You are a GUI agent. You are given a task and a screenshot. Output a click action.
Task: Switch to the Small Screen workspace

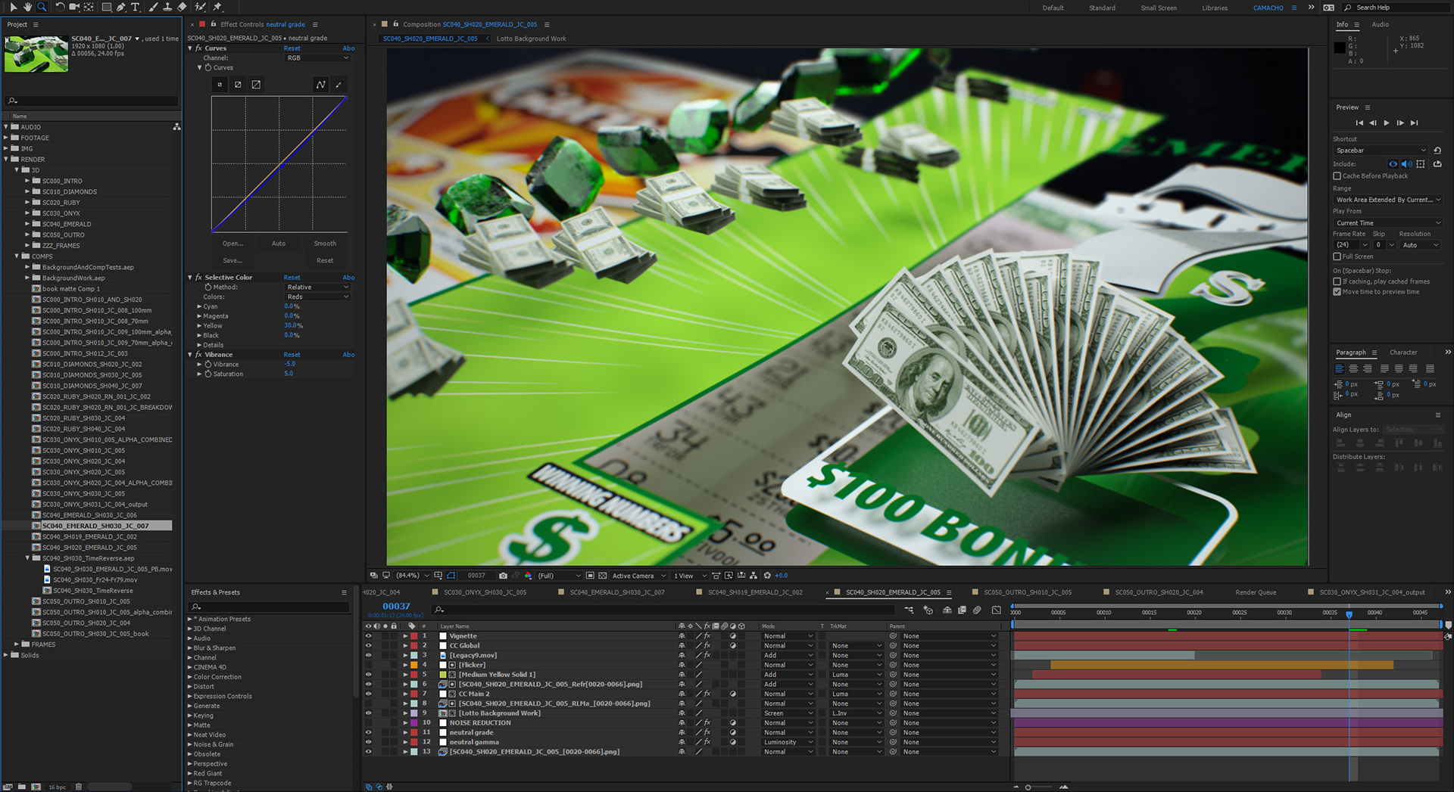[1159, 8]
